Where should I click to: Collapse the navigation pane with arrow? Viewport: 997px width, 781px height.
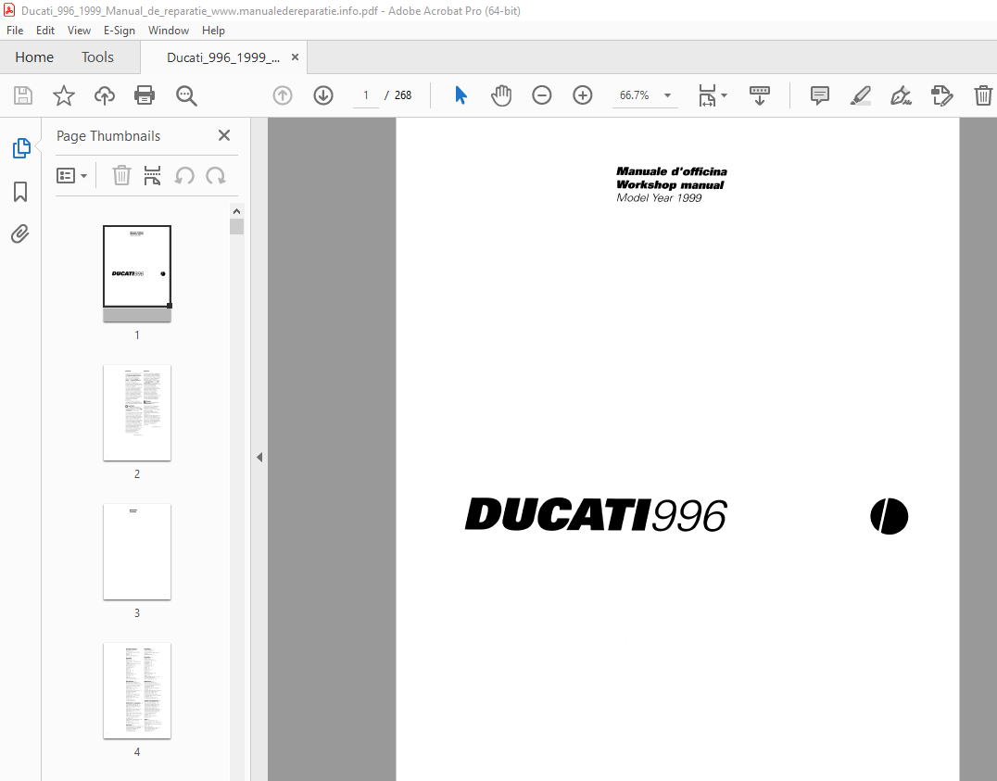[x=259, y=458]
